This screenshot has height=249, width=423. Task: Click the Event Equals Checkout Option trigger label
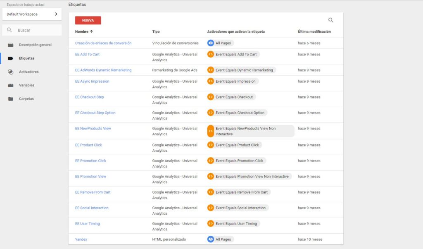[240, 113]
